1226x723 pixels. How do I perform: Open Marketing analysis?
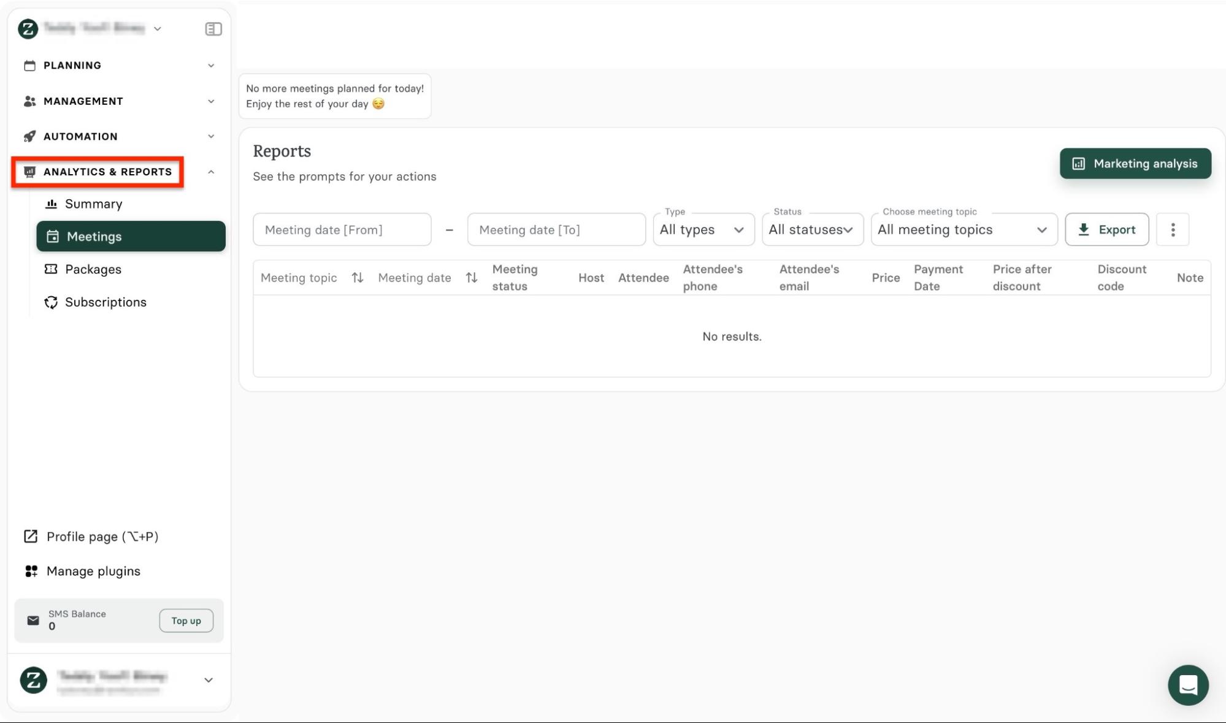1135,163
